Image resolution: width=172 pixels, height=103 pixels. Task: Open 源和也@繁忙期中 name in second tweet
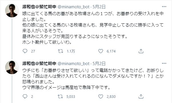coord(39,64)
